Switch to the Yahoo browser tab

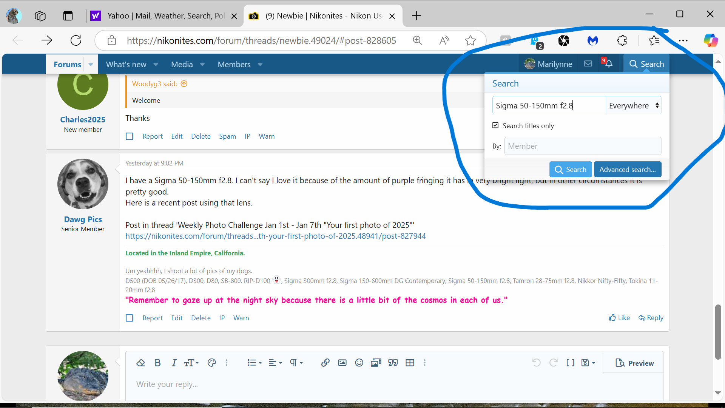pyautogui.click(x=165, y=16)
